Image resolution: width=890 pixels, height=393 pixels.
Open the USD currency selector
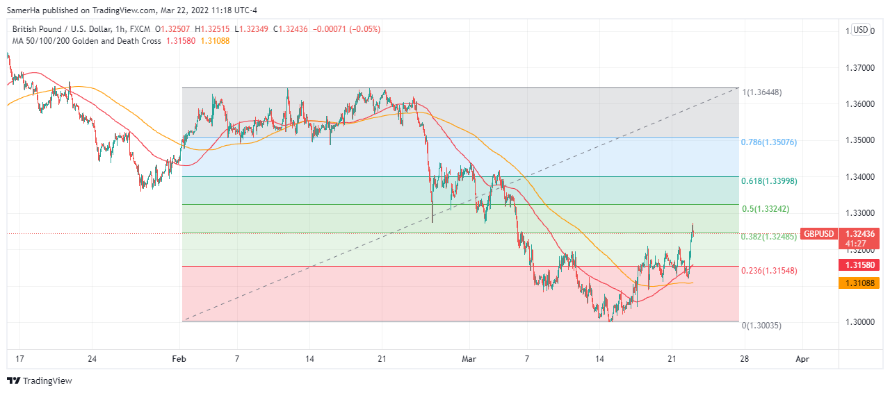click(x=861, y=30)
